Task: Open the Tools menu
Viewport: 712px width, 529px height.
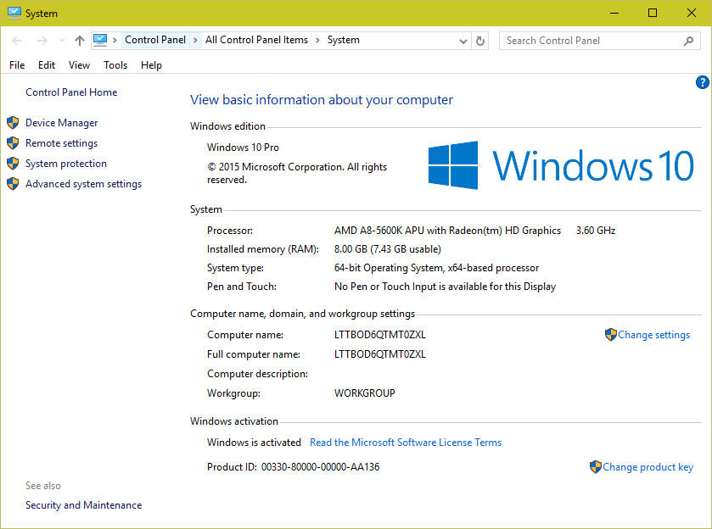Action: (x=115, y=65)
